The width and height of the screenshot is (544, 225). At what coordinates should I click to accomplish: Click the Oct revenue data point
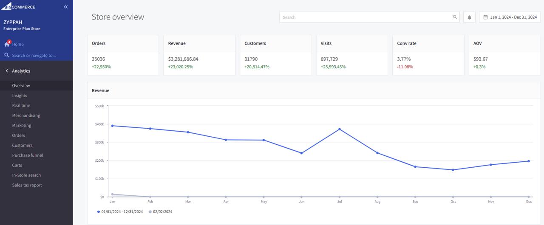[453, 170]
